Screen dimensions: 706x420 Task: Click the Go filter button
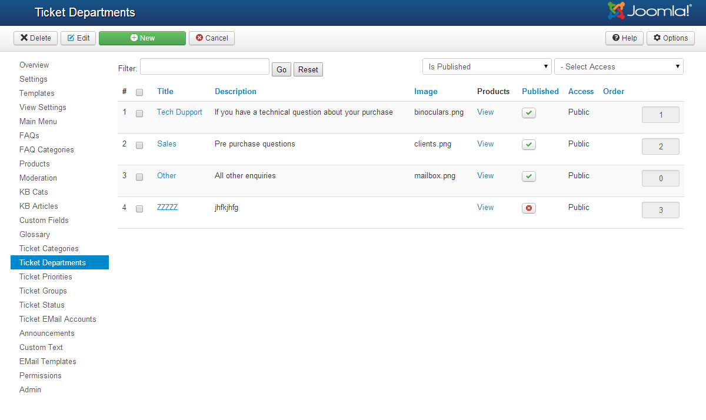point(281,70)
